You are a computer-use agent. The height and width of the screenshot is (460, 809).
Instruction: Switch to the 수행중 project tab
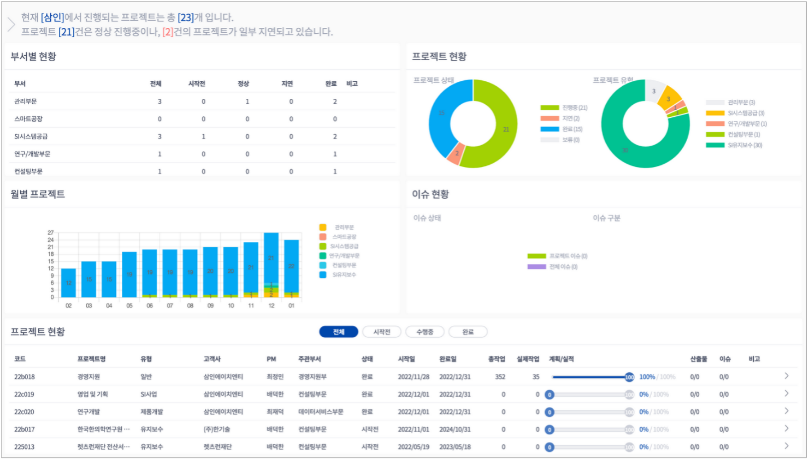pos(424,332)
